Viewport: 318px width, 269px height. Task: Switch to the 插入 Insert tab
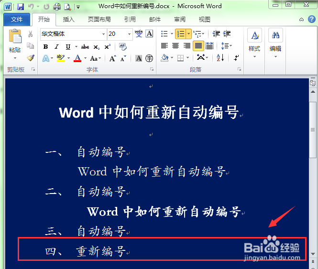click(x=68, y=20)
